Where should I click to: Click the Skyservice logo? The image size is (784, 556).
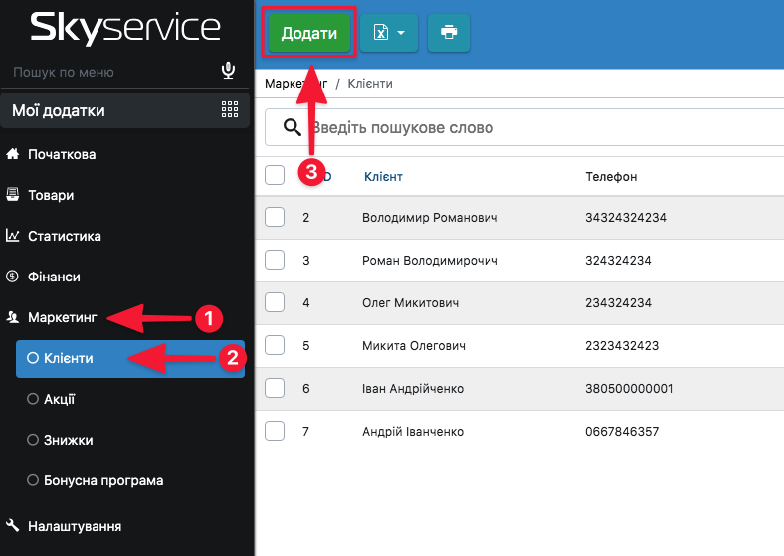(125, 28)
